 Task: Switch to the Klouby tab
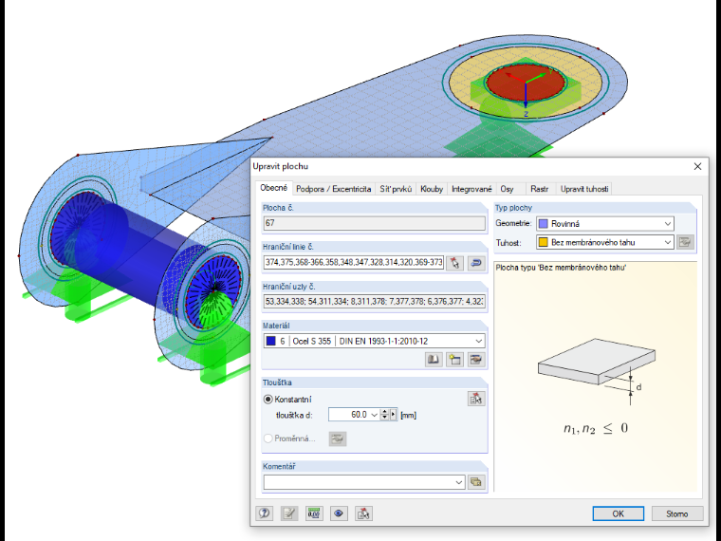(x=432, y=189)
